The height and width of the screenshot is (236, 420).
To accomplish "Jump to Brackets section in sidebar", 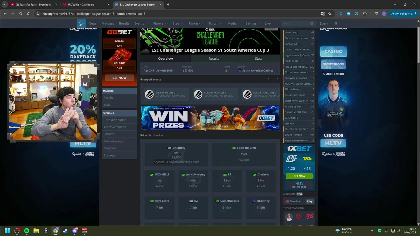I will (109, 155).
